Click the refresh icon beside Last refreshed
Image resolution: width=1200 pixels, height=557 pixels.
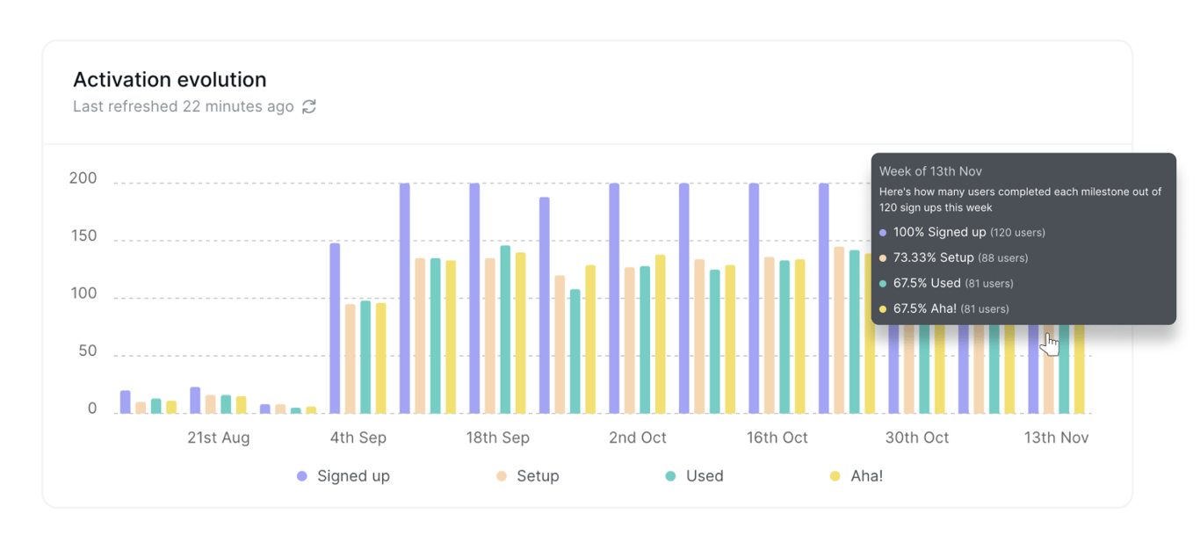coord(309,106)
